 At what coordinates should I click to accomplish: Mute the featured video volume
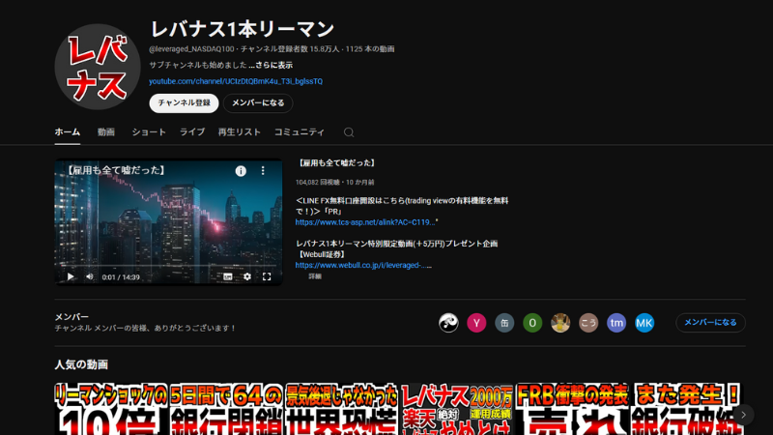pos(90,276)
